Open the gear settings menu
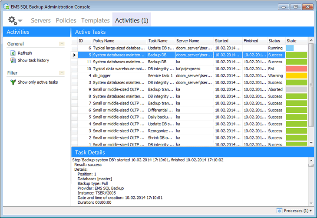This screenshot has width=317, height=218. point(15,20)
